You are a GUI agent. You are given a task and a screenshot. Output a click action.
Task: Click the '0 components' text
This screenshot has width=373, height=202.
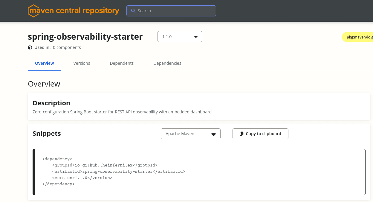click(67, 47)
